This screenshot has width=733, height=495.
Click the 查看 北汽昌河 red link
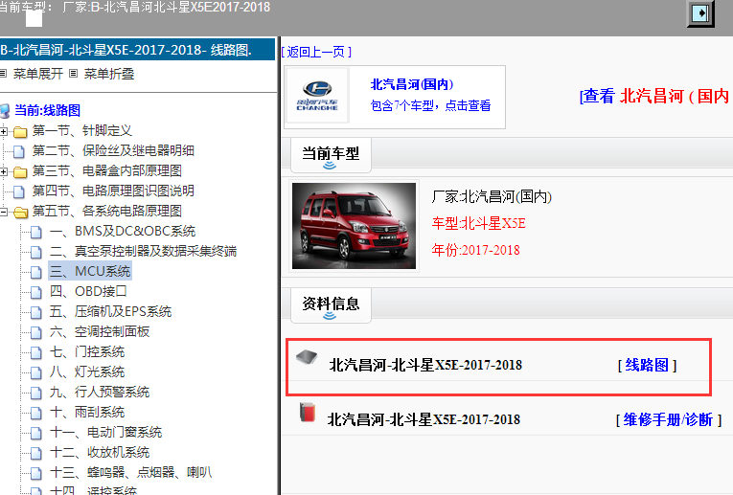655,96
